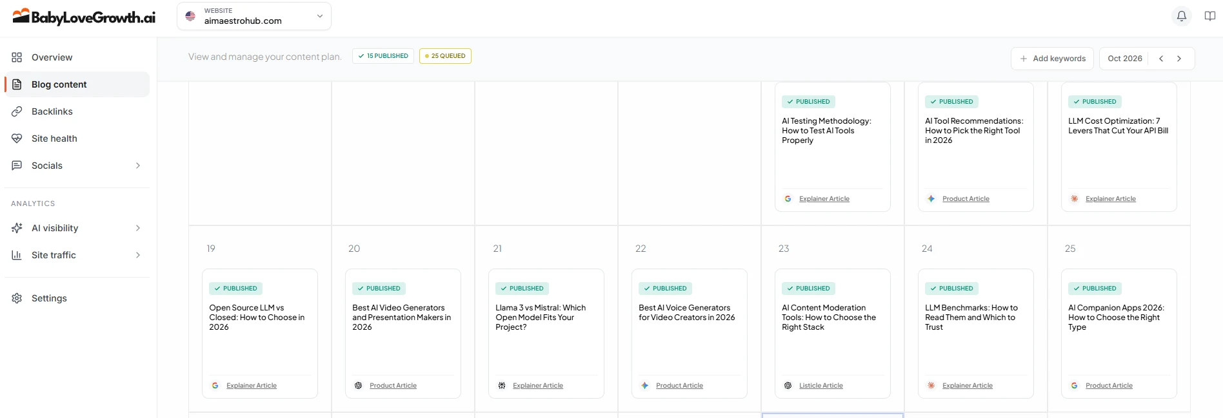
Task: Click the AI visibility sparkle icon
Action: 17,228
